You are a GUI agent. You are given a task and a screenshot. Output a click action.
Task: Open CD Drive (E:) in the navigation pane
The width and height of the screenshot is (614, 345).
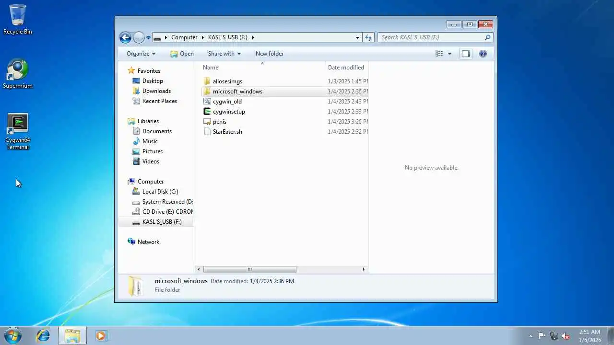coord(167,212)
